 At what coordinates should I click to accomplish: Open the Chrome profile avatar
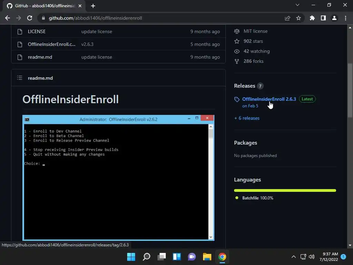click(x=334, y=18)
